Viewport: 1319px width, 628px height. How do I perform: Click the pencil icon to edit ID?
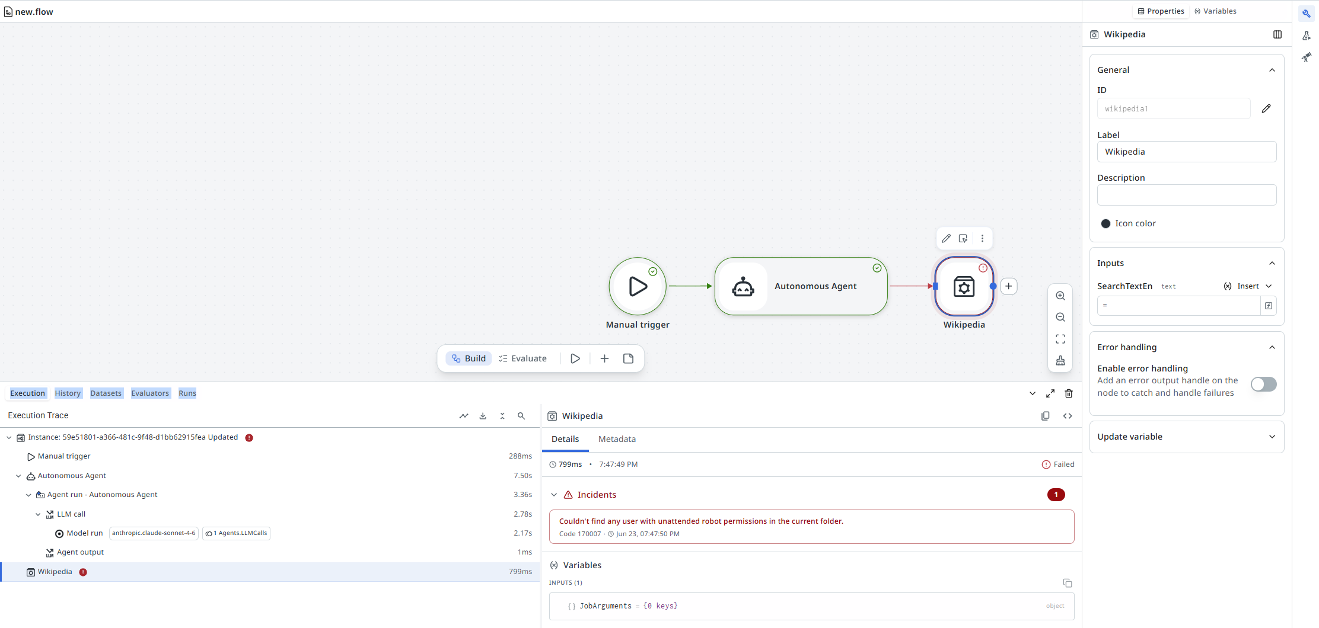click(x=1266, y=108)
